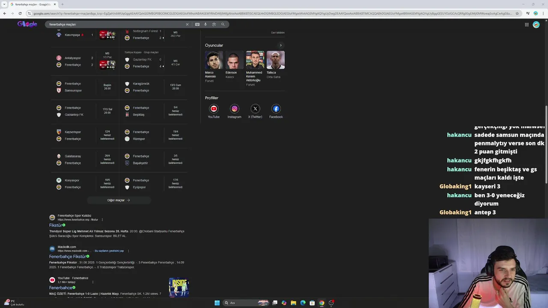Open File Explorer from the taskbar

(x=293, y=303)
